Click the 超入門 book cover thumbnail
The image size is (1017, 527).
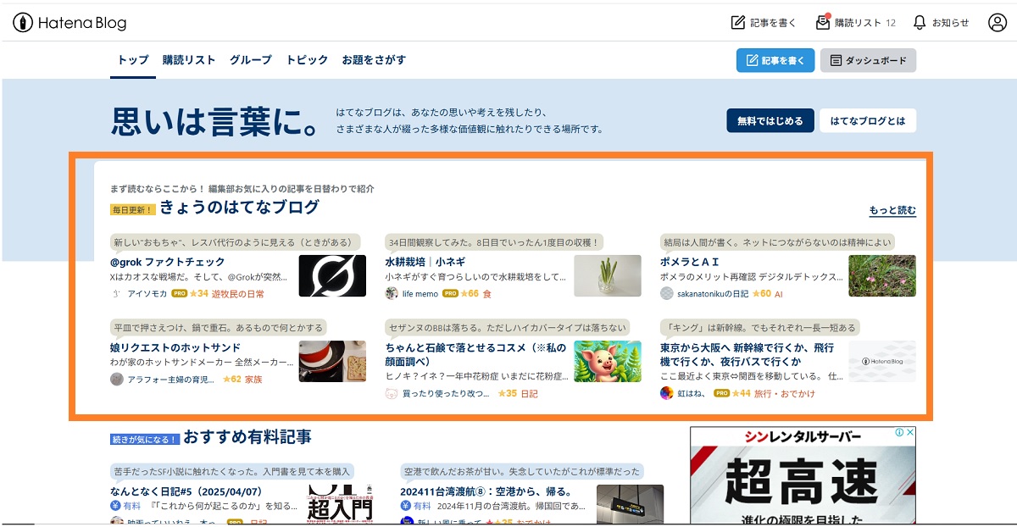[x=339, y=504]
